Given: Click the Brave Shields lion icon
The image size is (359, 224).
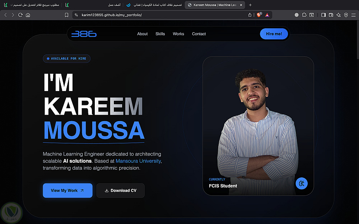Looking at the screenshot, I should [259, 15].
